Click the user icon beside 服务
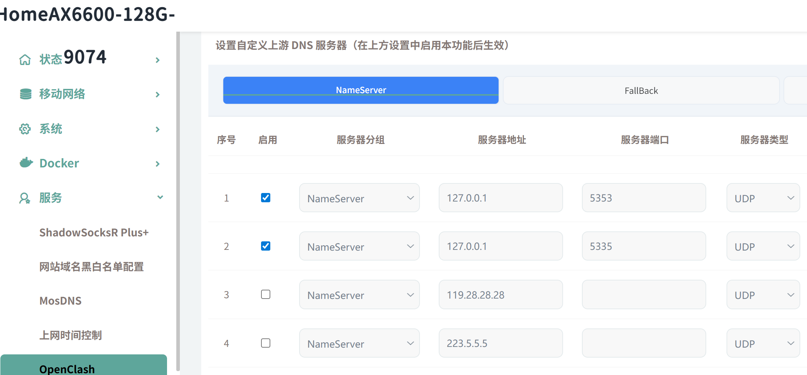 tap(25, 198)
